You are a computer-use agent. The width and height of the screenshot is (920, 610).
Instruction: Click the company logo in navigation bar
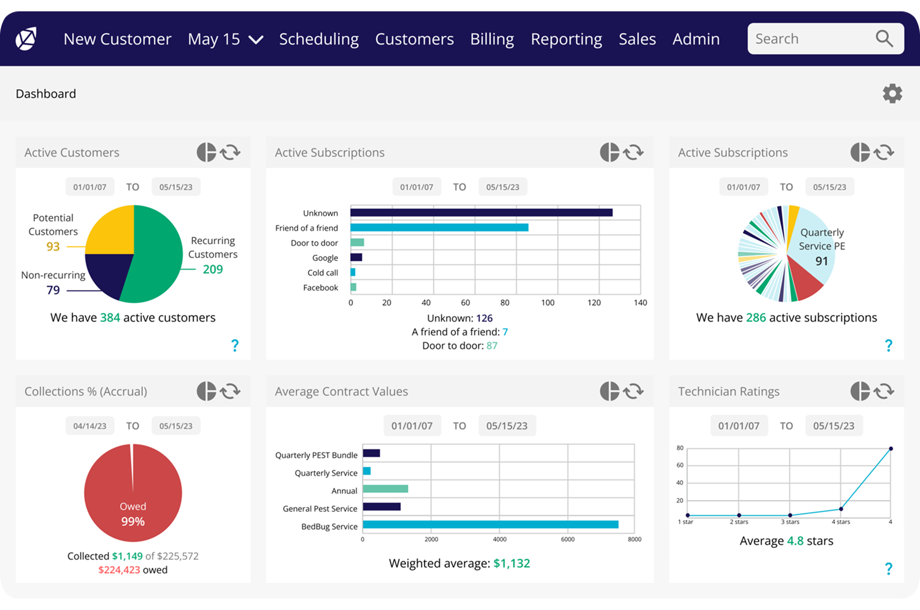[26, 39]
